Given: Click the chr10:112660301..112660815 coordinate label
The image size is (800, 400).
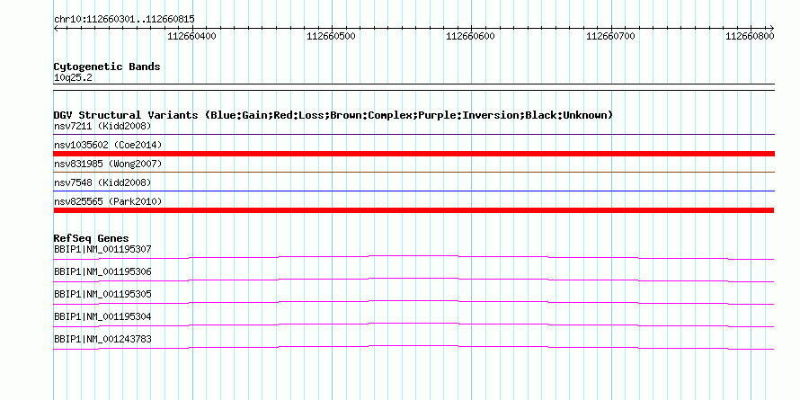Looking at the screenshot, I should pyautogui.click(x=124, y=20).
